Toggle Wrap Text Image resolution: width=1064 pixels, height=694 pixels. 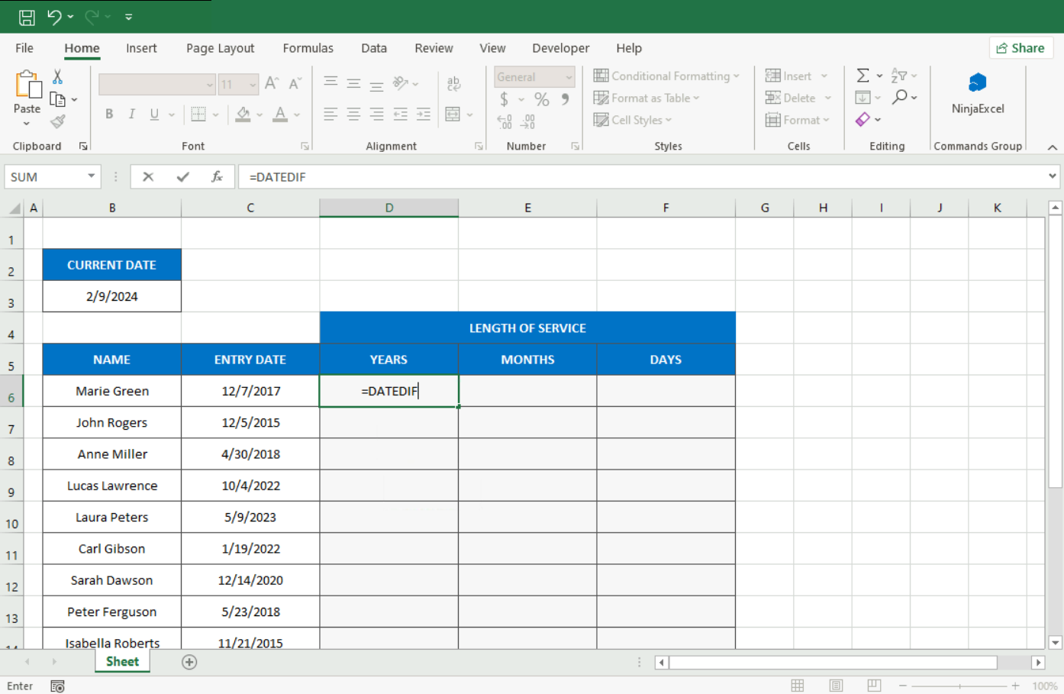[x=453, y=83]
